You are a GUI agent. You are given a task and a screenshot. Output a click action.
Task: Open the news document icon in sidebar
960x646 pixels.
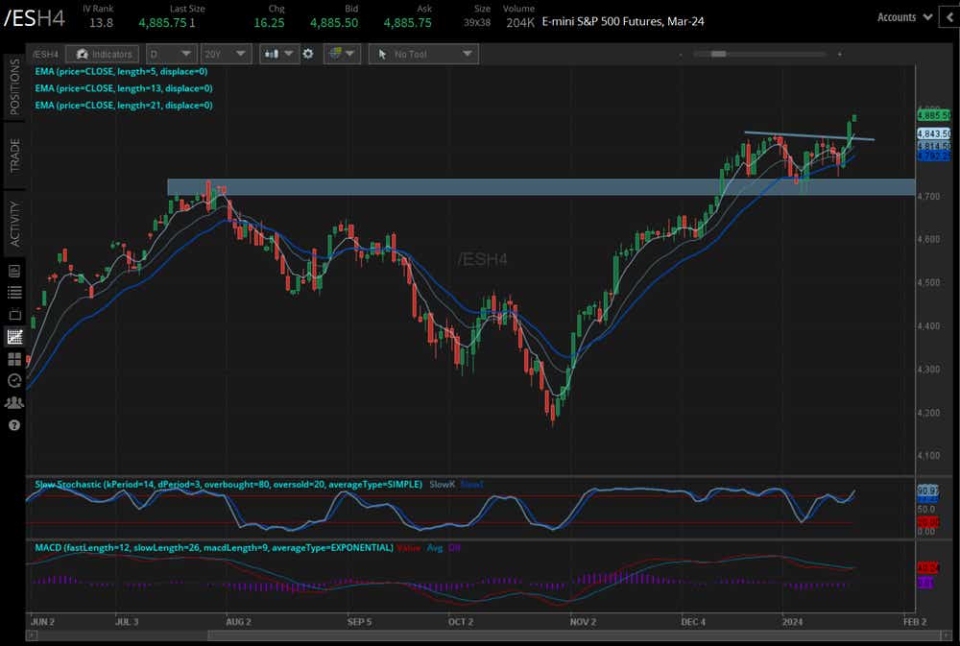[x=14, y=270]
